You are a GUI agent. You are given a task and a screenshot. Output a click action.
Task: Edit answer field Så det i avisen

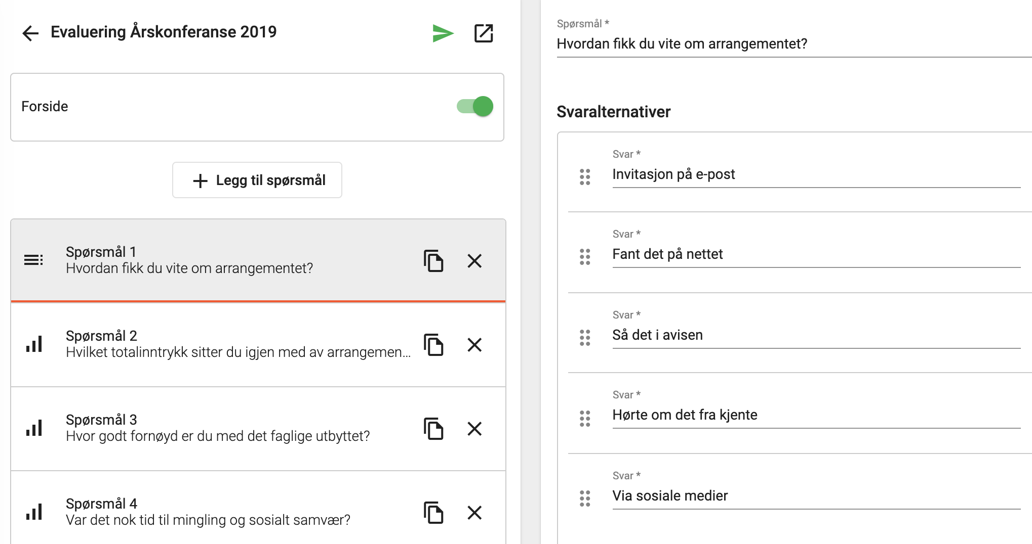(x=816, y=335)
